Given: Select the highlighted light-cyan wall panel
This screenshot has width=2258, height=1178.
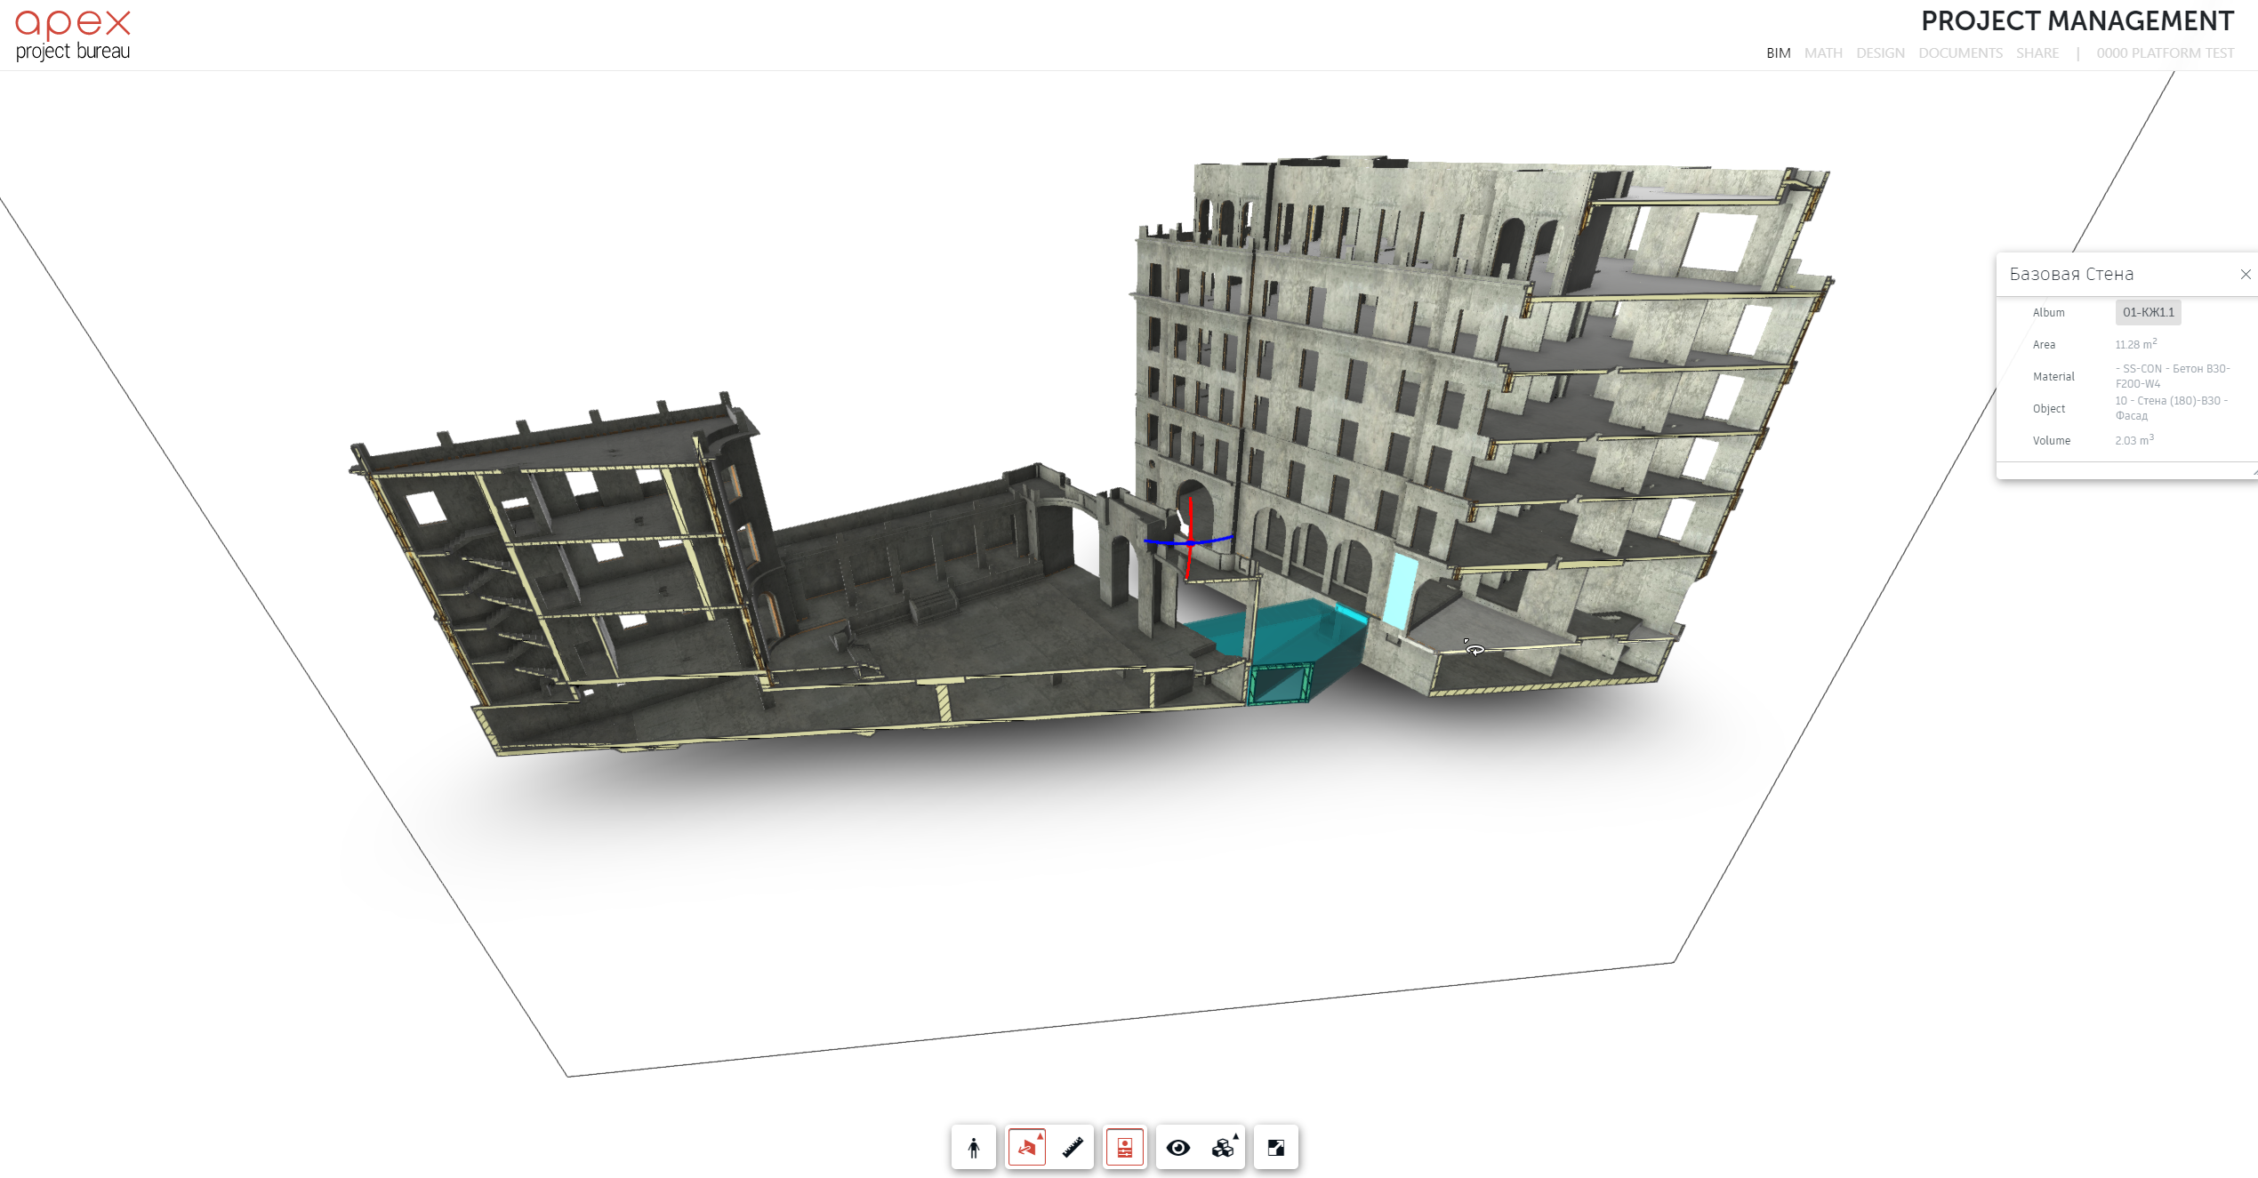Looking at the screenshot, I should 1401,589.
